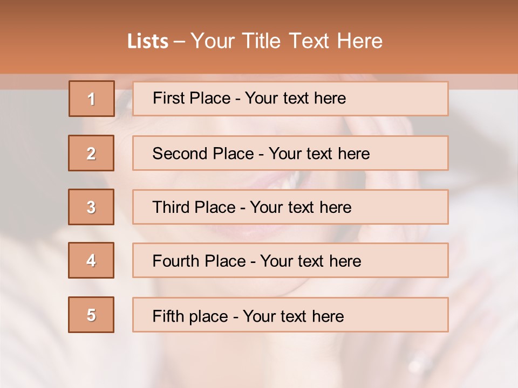Click the number 3 box

(91, 207)
